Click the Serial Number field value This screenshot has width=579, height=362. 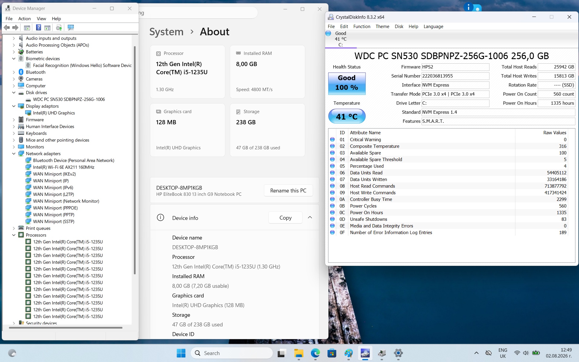(x=455, y=76)
